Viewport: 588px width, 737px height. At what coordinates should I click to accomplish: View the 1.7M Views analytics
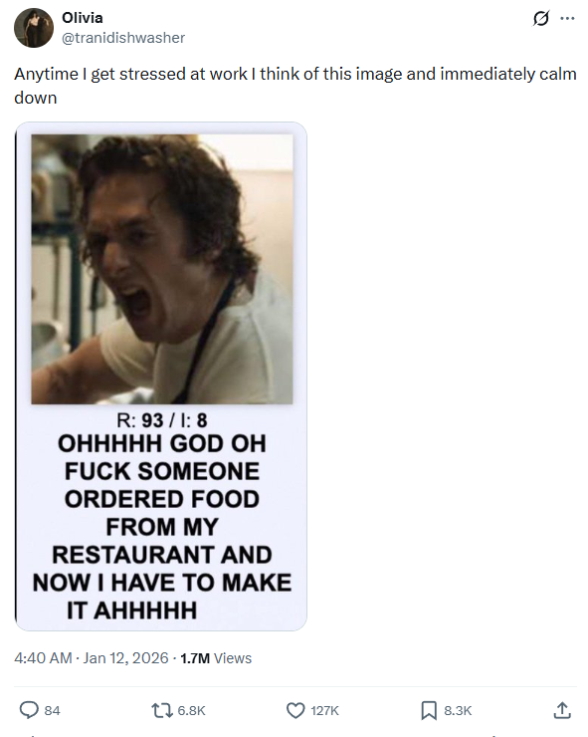point(216,658)
